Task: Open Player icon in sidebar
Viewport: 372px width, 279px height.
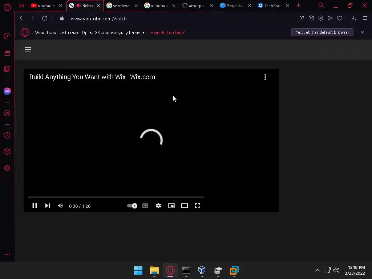Action: tap(7, 113)
